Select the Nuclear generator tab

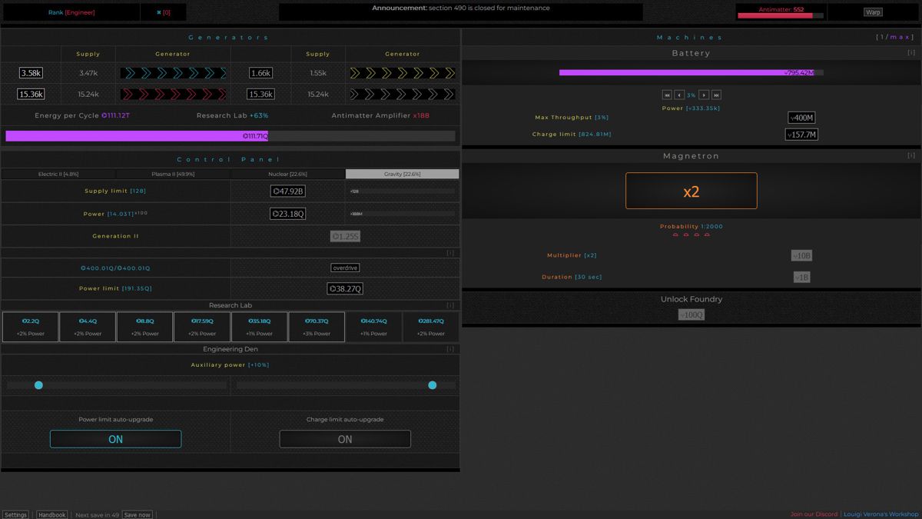287,175
